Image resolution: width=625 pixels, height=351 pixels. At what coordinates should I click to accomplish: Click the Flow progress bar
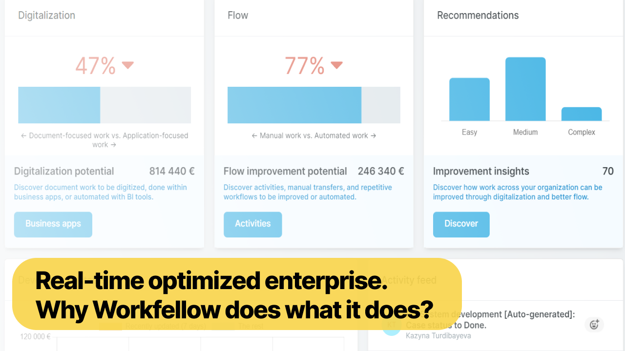coord(313,104)
